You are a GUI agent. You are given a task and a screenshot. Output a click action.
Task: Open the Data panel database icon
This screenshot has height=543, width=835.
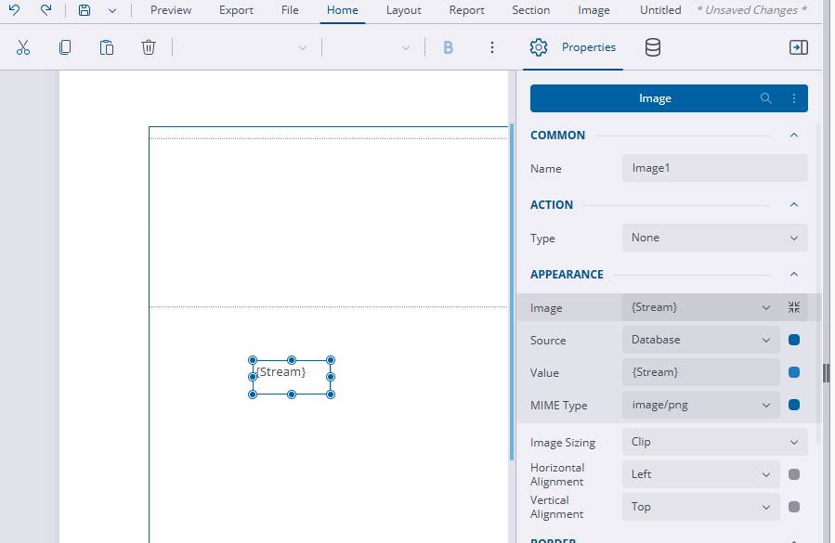[x=653, y=47]
